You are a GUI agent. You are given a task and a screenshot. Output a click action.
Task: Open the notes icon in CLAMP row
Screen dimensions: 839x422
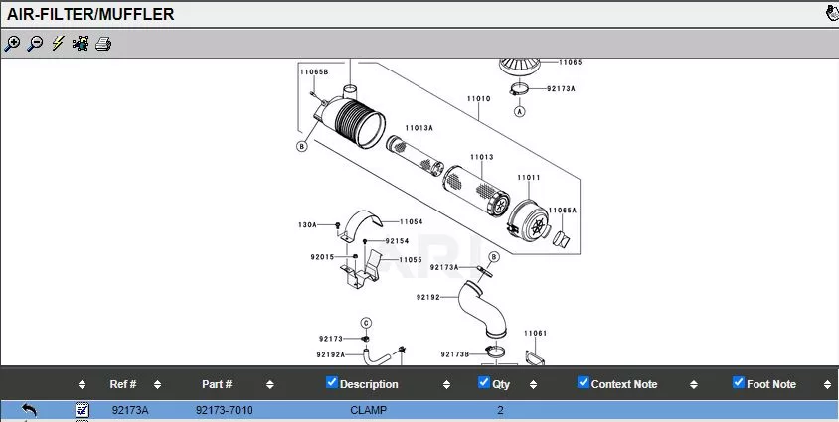[x=83, y=409]
